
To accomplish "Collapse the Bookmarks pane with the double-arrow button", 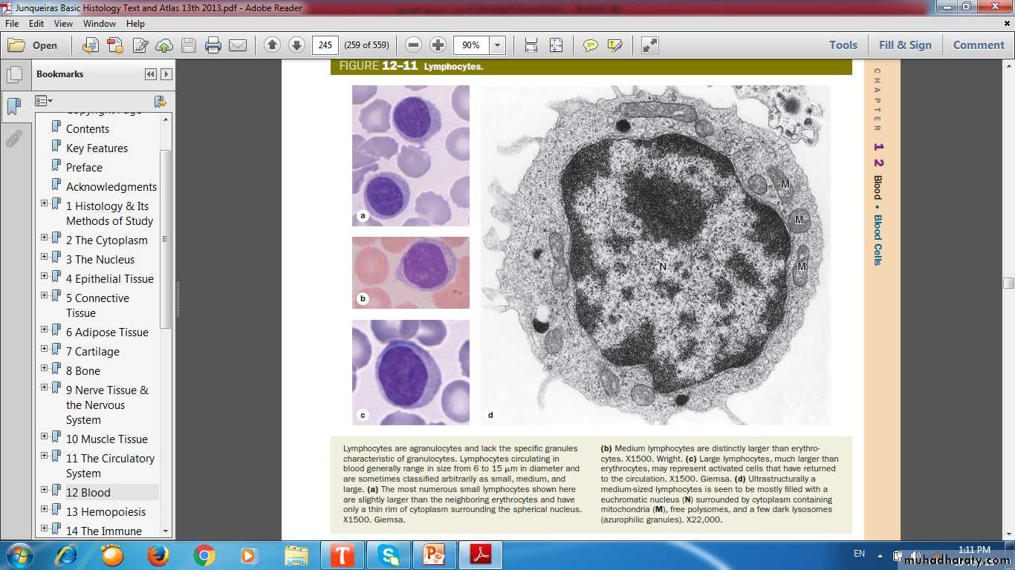I will pyautogui.click(x=151, y=74).
